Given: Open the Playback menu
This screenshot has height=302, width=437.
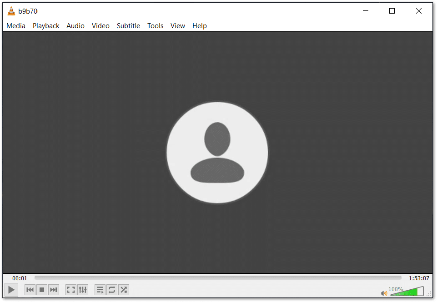Looking at the screenshot, I should pos(46,26).
